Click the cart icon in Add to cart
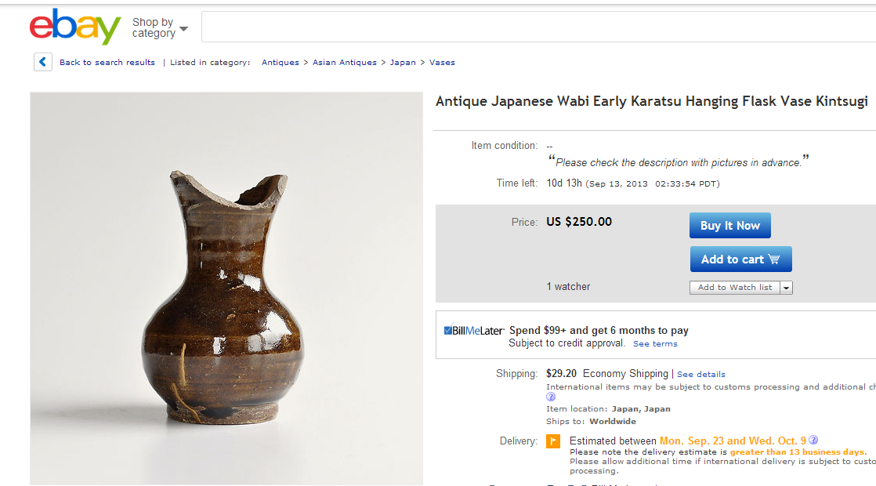Image resolution: width=876 pixels, height=486 pixels. click(x=774, y=259)
